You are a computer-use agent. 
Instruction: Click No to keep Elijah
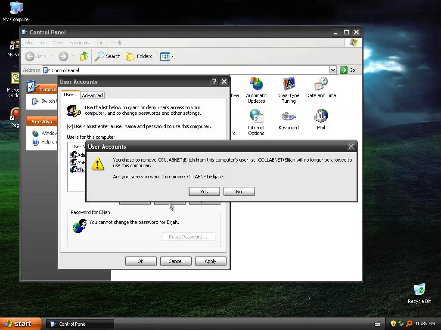click(239, 192)
